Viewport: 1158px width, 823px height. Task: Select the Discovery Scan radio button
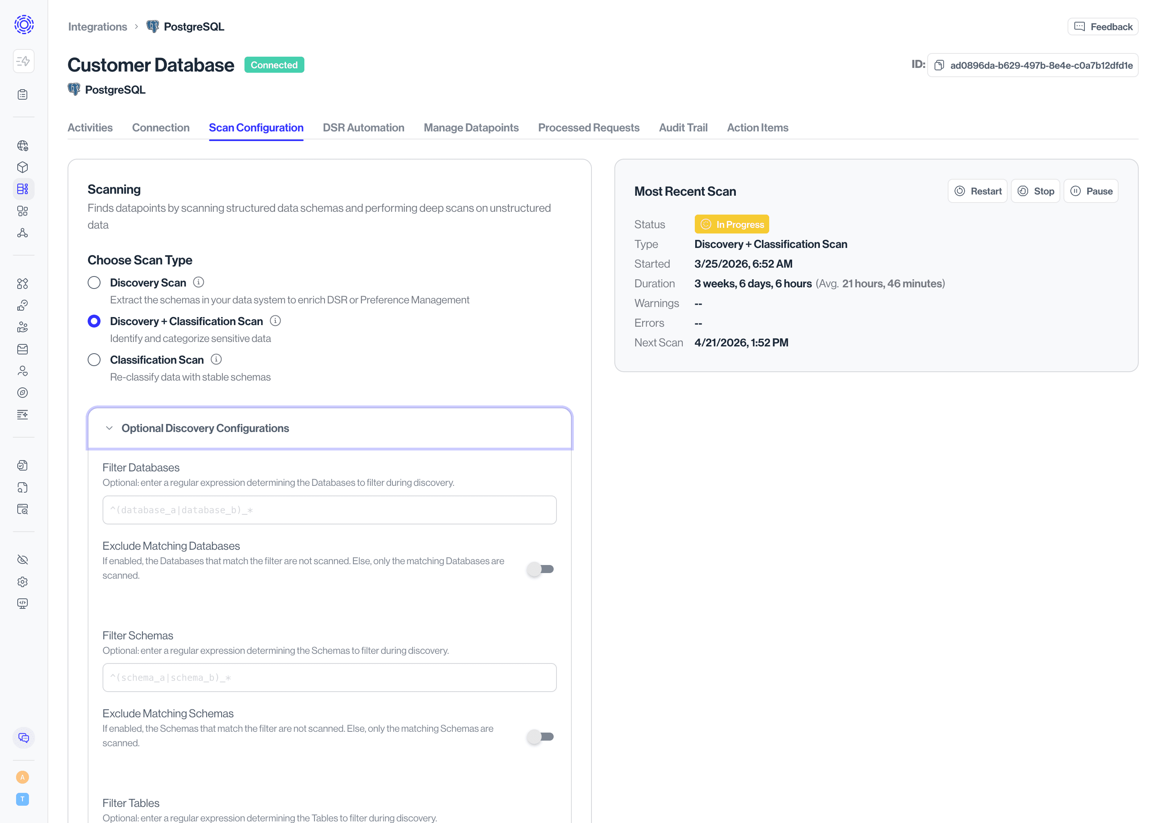pyautogui.click(x=94, y=282)
